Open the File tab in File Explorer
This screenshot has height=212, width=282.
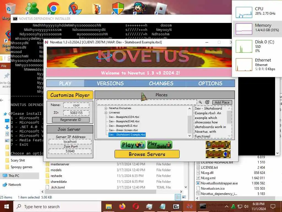[4, 66]
